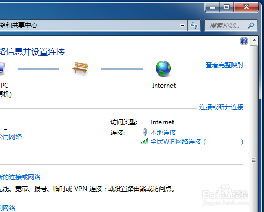The width and height of the screenshot is (264, 212).
Task: Open the link ending in 新的连接或网络
Action: tap(20, 177)
